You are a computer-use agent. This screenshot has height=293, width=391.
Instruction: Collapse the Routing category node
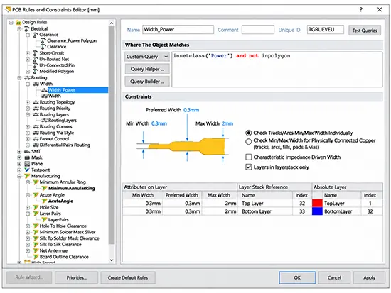[x=19, y=78]
